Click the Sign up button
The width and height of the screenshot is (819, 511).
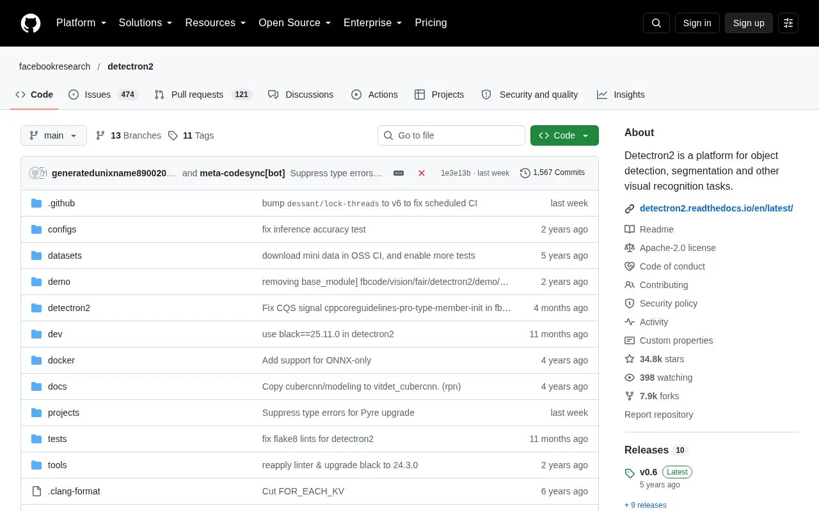click(x=749, y=23)
